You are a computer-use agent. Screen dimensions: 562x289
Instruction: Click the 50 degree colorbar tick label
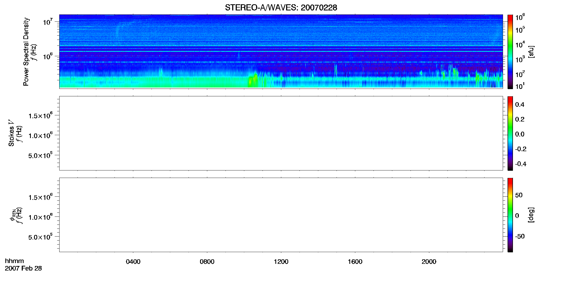click(519, 195)
